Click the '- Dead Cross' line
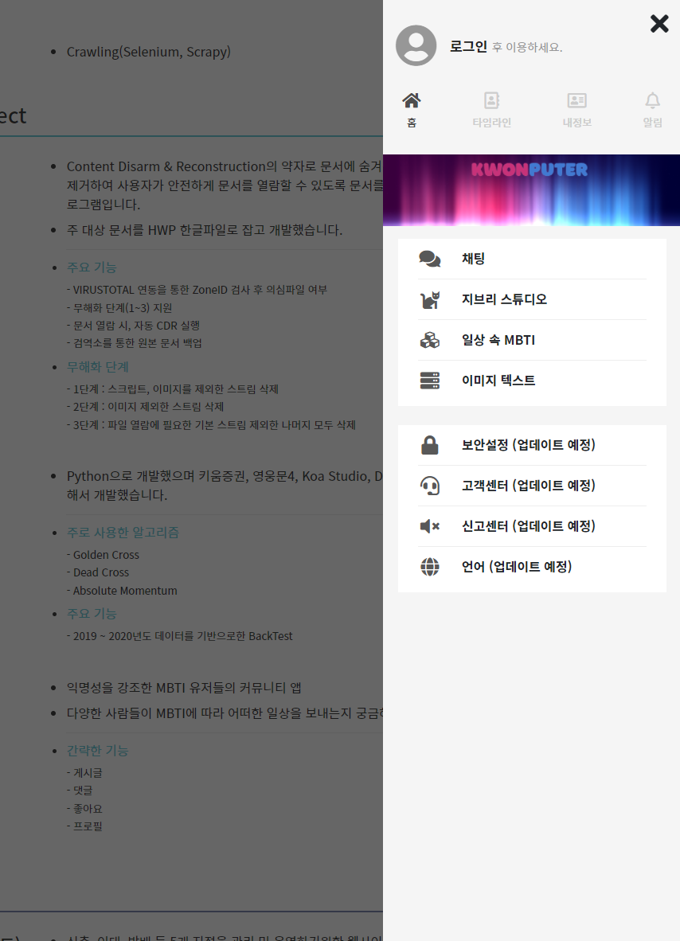This screenshot has width=680, height=941. pyautogui.click(x=98, y=572)
